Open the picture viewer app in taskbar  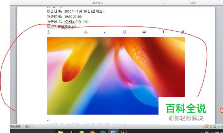point(124,132)
